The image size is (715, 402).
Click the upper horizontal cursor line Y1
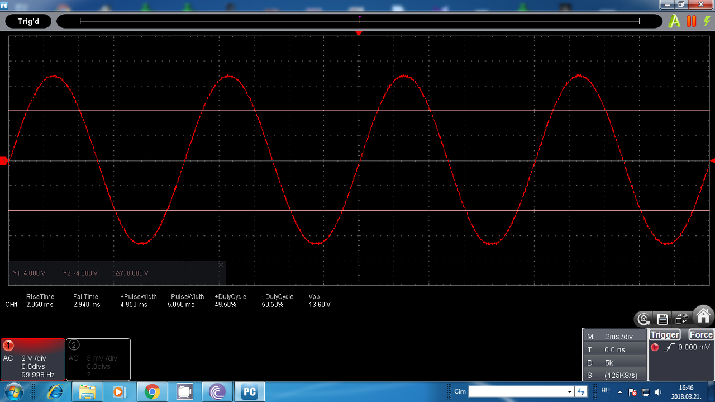[x=358, y=111]
